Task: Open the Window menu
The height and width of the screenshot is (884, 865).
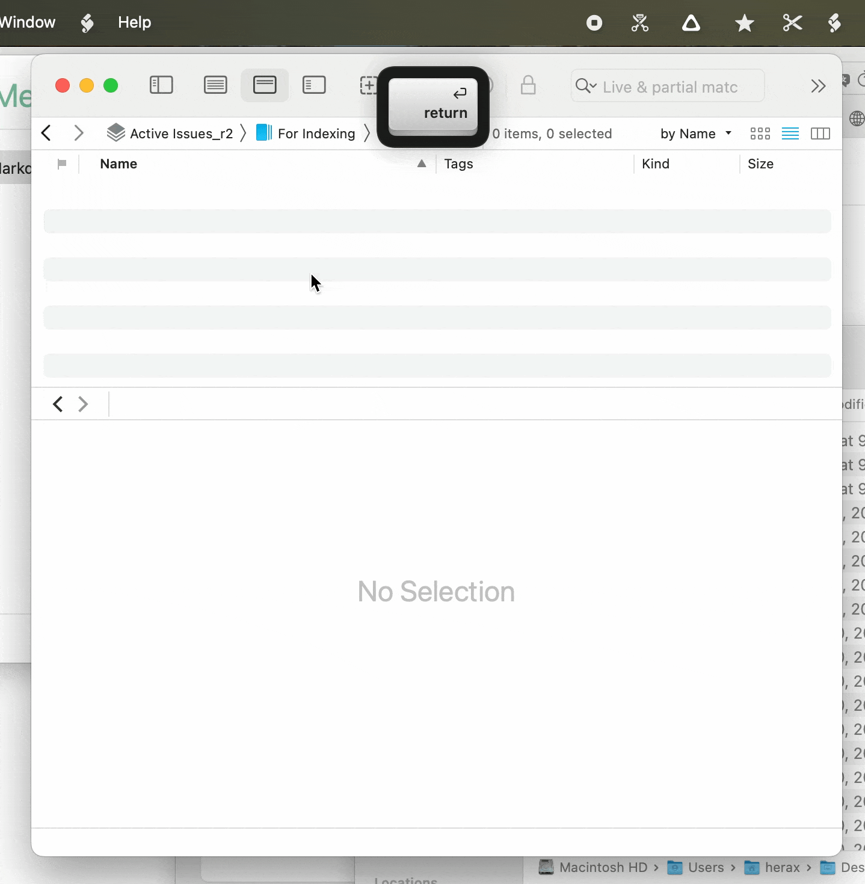Action: pos(27,22)
